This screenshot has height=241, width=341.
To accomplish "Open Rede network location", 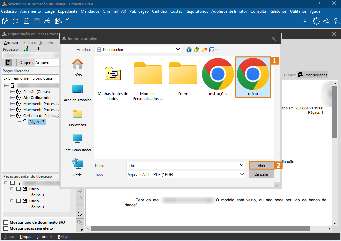I will tap(78, 168).
